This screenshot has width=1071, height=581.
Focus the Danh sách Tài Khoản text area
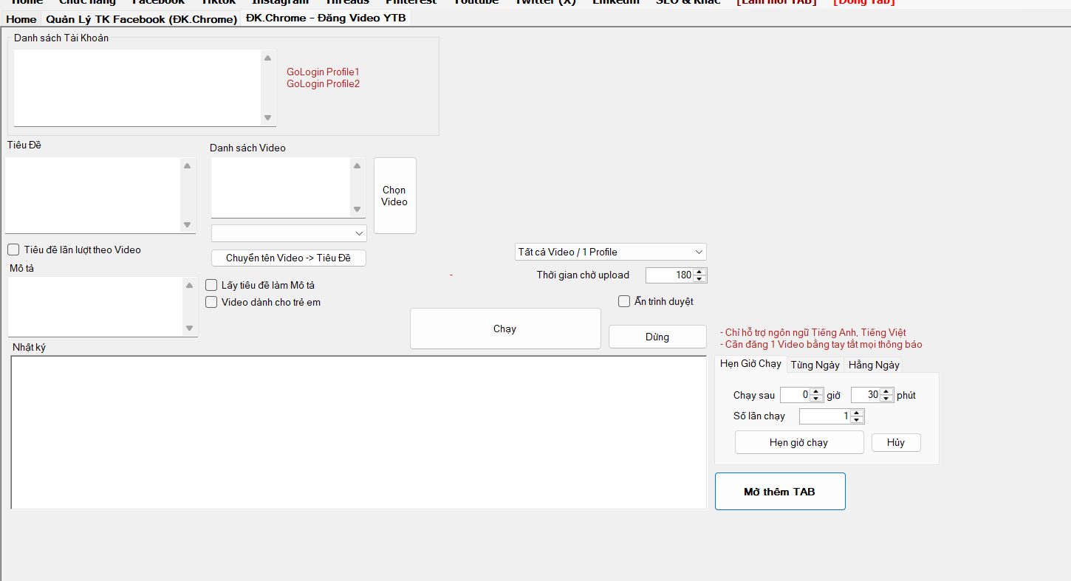[137, 88]
